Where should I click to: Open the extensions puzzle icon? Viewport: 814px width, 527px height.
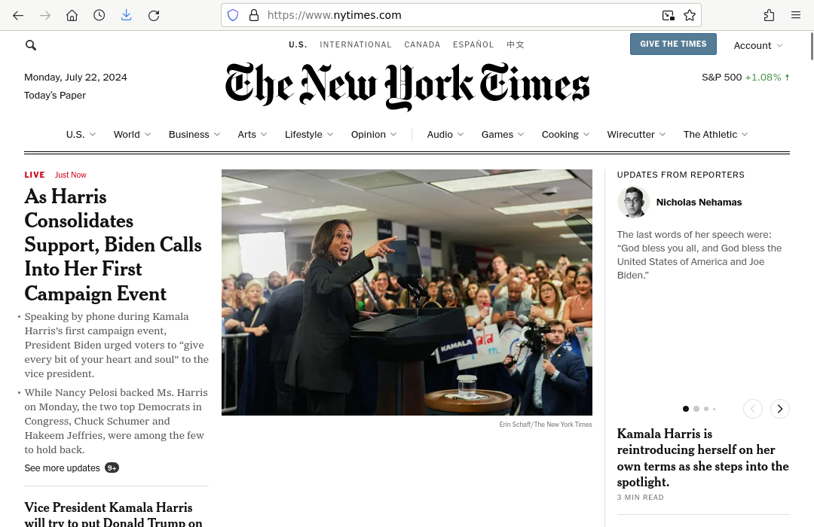[769, 16]
